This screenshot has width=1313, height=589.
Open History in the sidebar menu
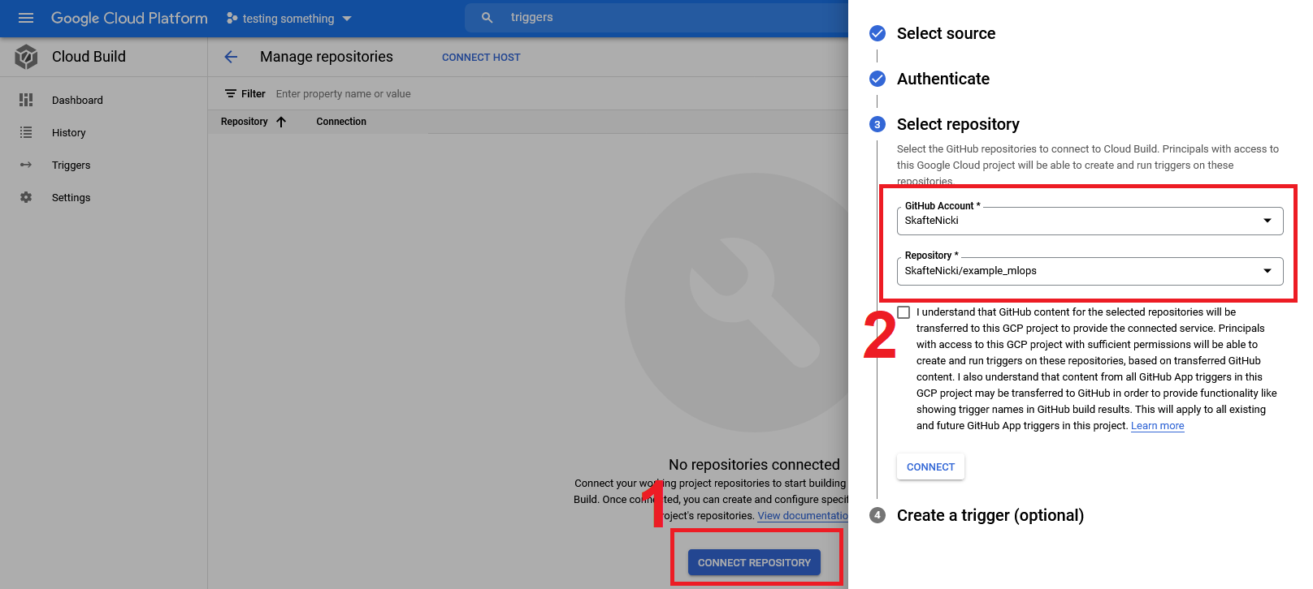(69, 132)
